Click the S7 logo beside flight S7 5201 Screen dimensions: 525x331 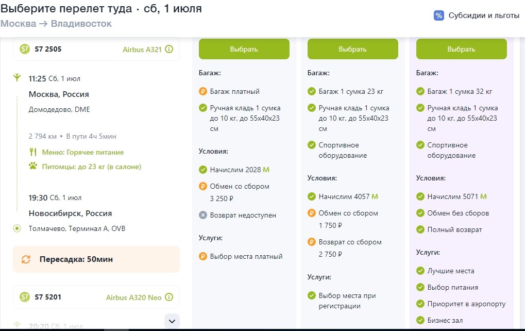tap(25, 297)
